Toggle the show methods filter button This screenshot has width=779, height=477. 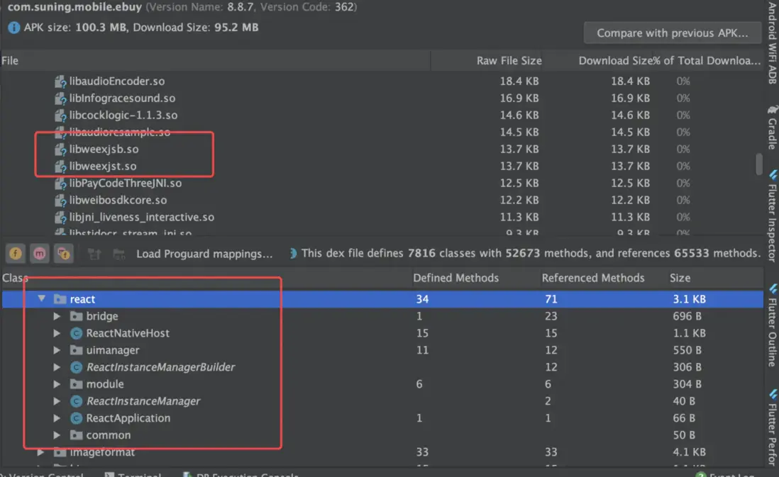point(40,253)
